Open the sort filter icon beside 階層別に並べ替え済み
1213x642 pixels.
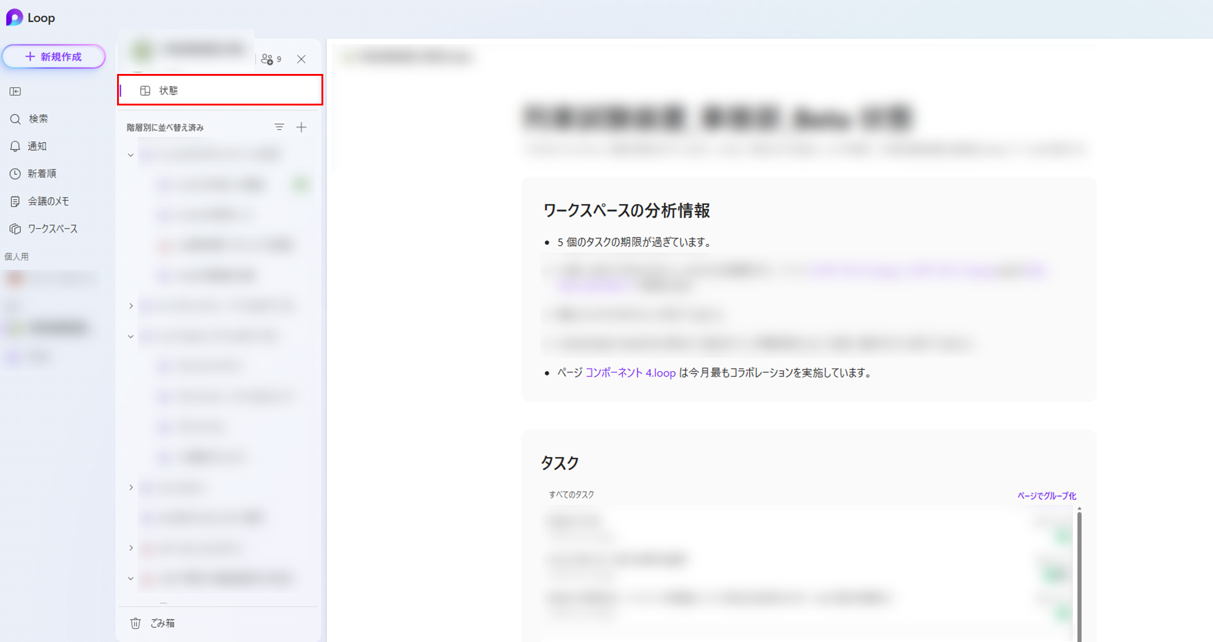[x=279, y=127]
